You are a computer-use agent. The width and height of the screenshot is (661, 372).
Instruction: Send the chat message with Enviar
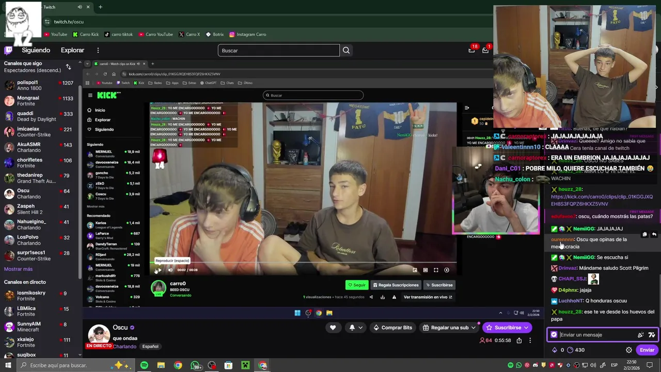647,350
